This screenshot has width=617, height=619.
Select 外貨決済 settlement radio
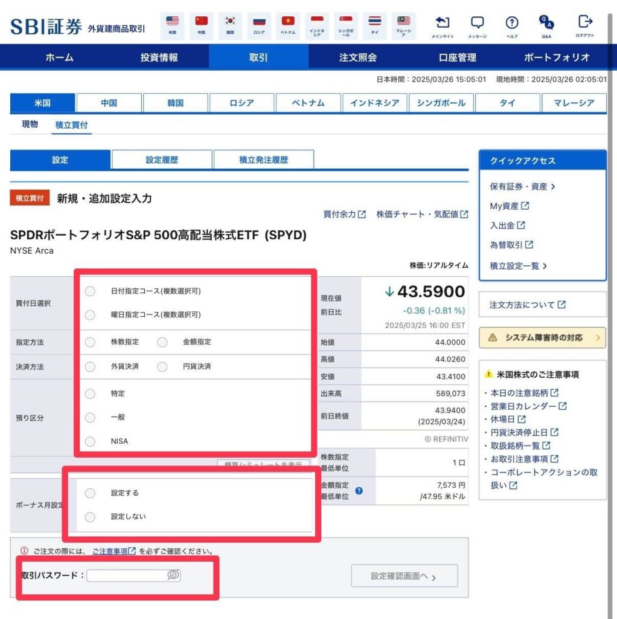click(90, 366)
